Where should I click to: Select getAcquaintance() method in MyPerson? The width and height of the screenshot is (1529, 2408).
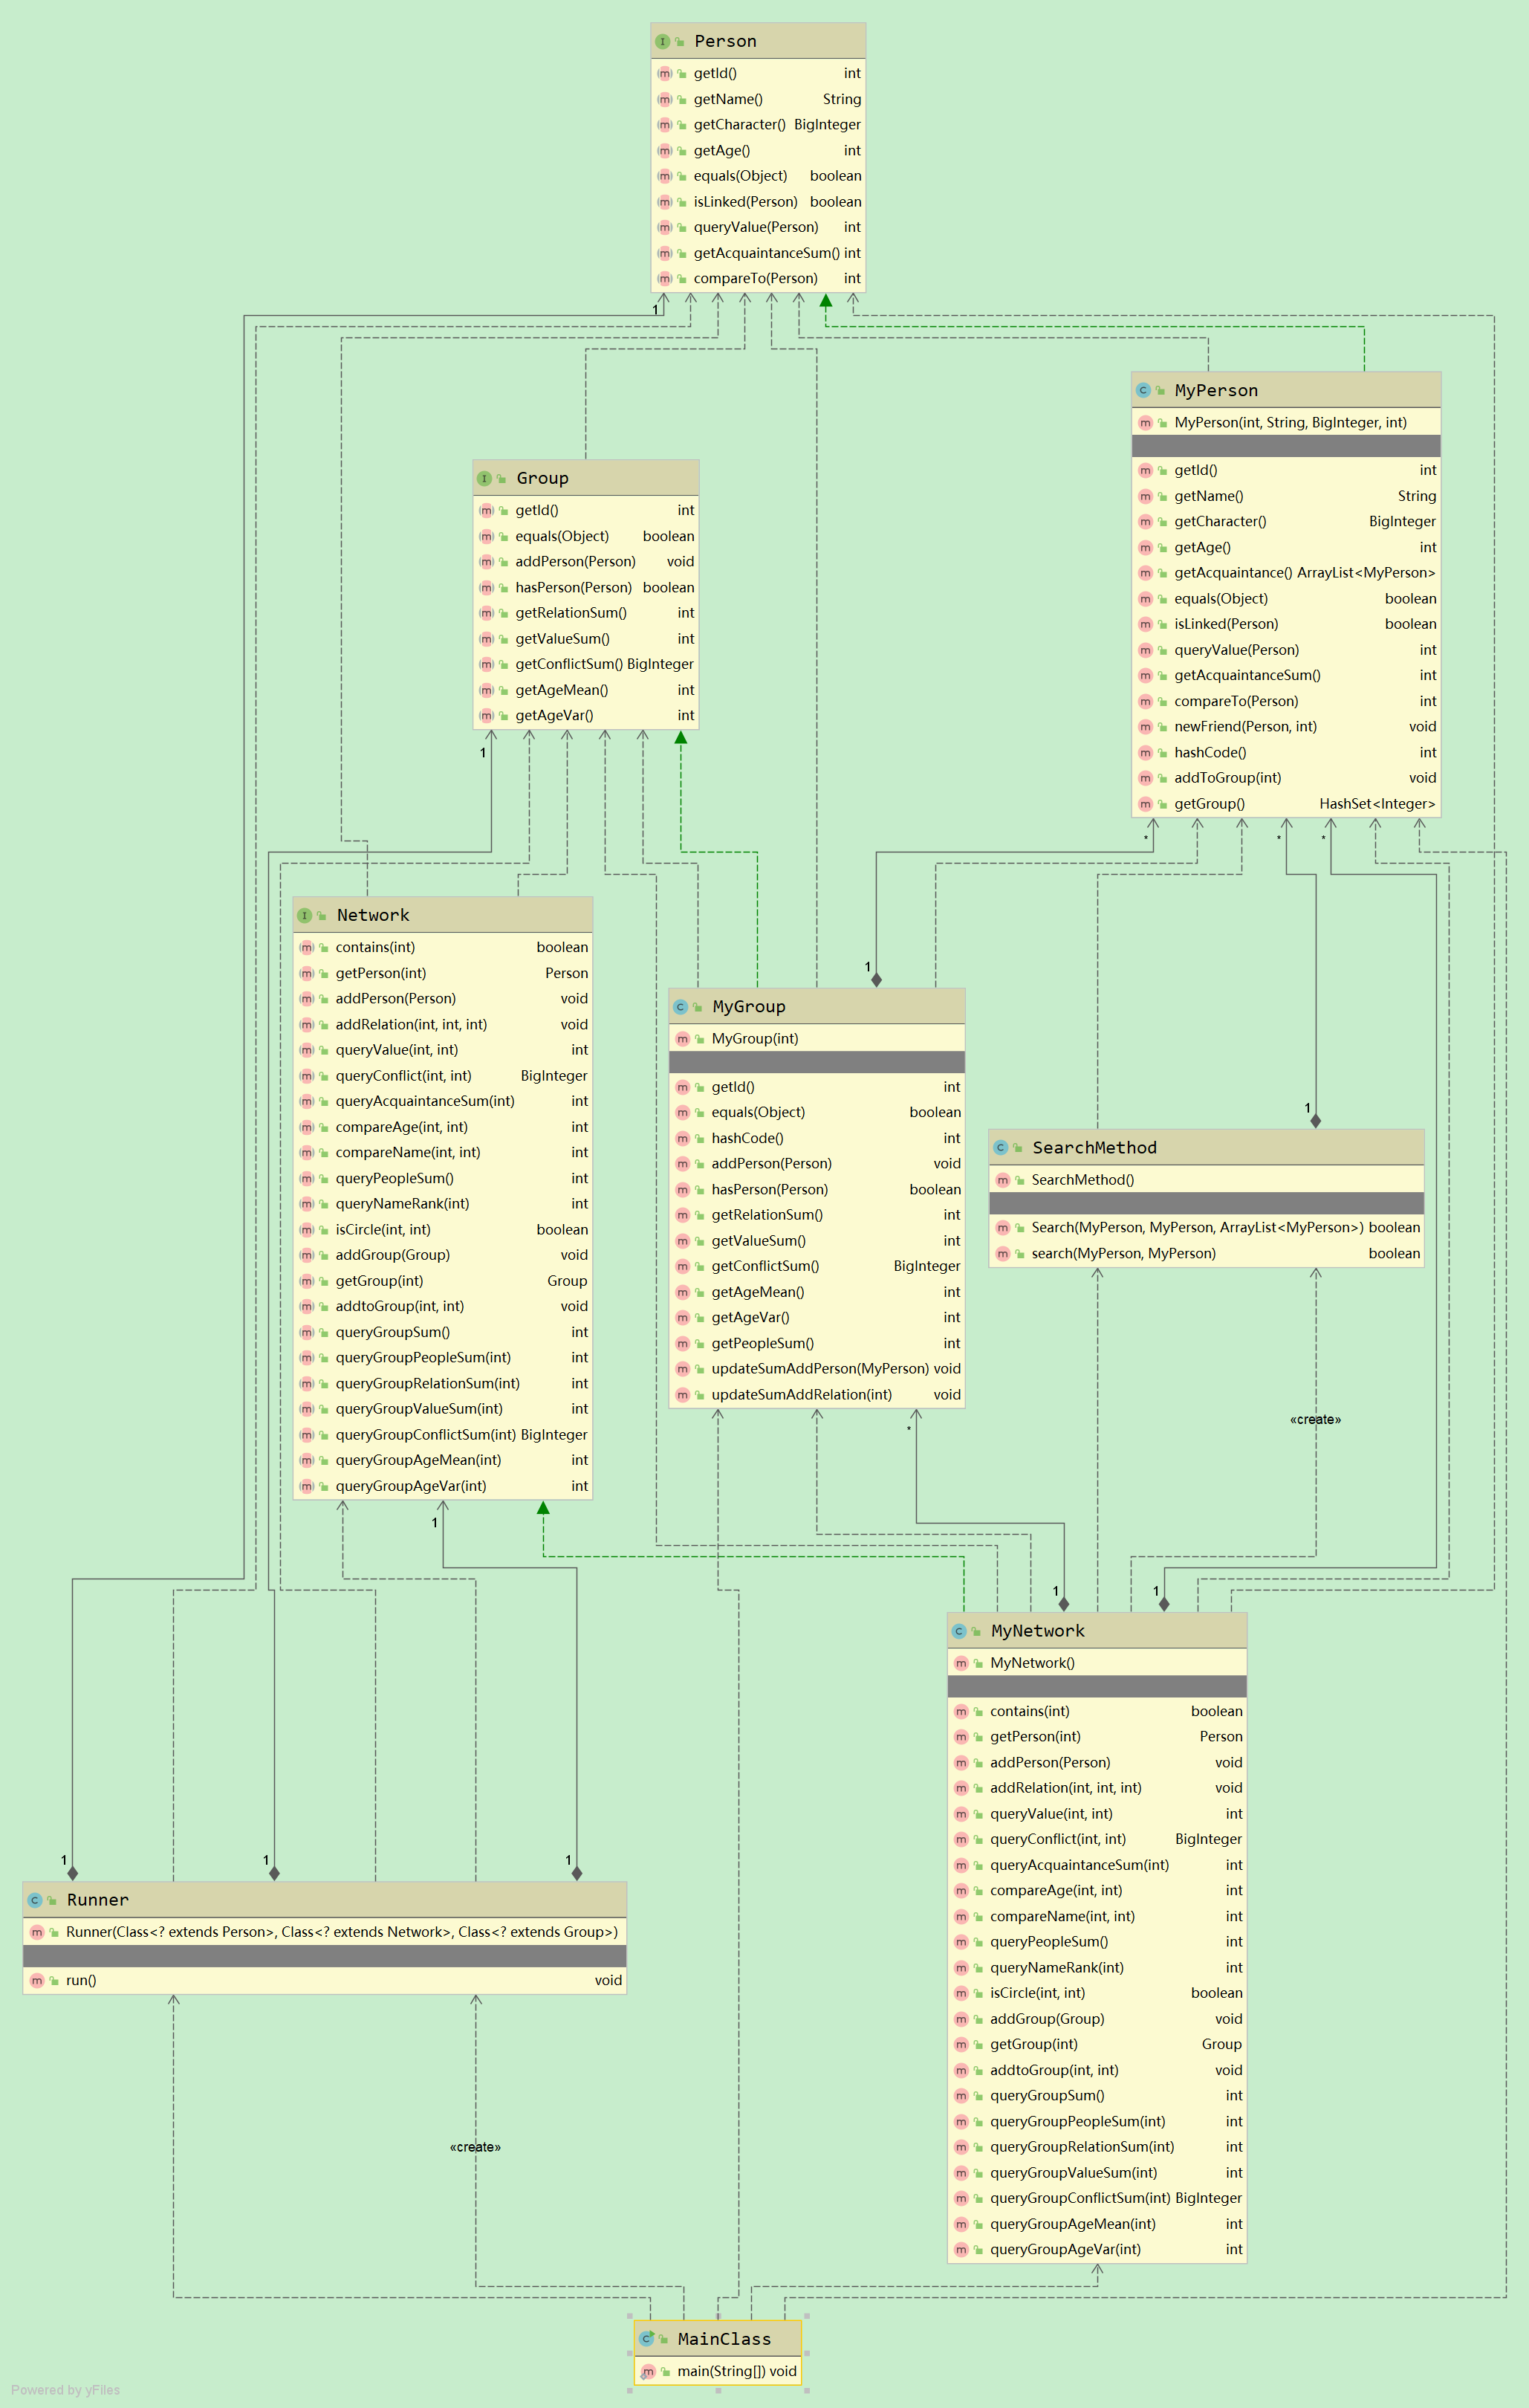(1233, 573)
